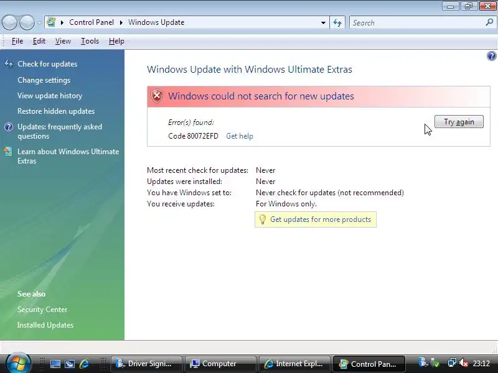Image resolution: width=498 pixels, height=373 pixels.
Task: Open View update history
Action: pyautogui.click(x=50, y=96)
